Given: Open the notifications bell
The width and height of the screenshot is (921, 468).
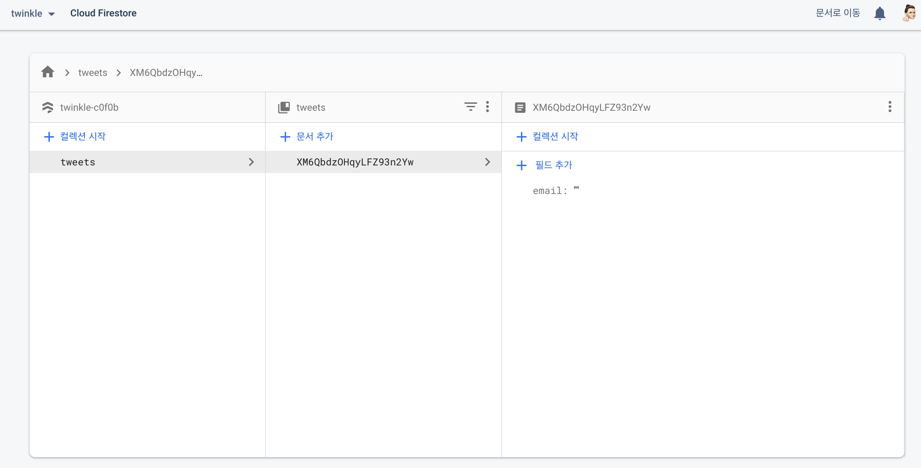Looking at the screenshot, I should (x=879, y=14).
